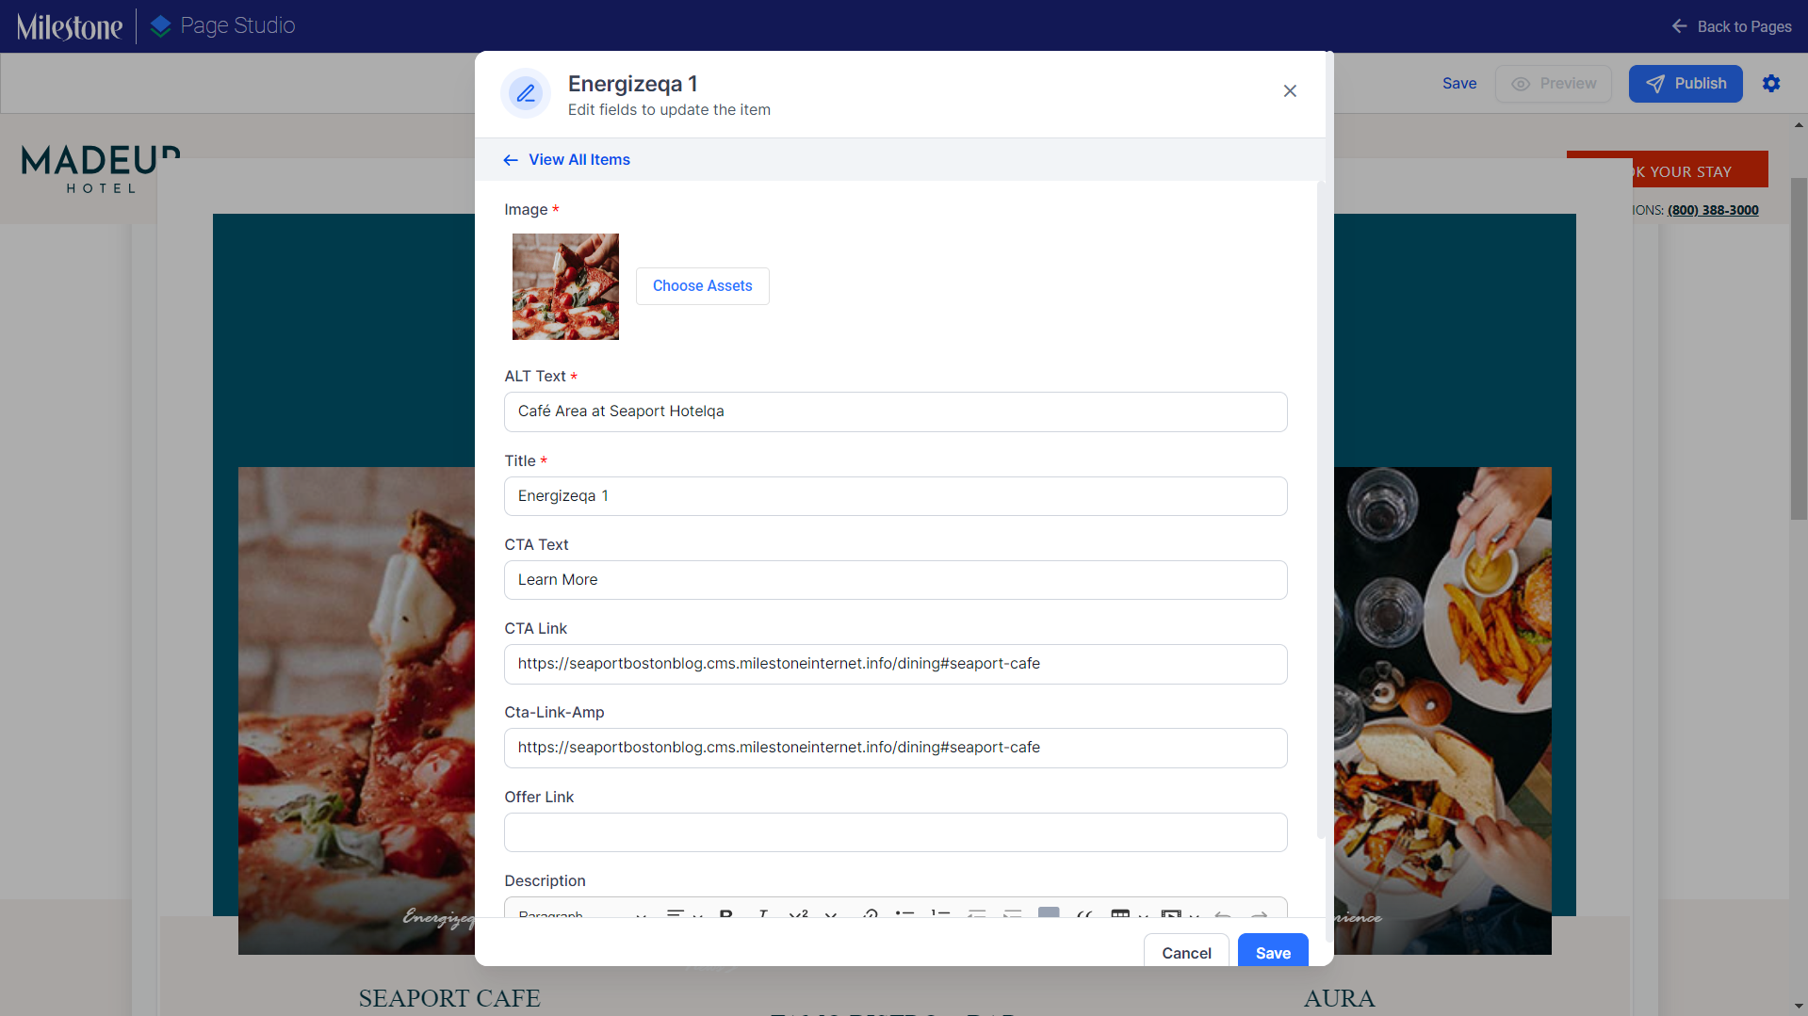Image resolution: width=1808 pixels, height=1016 pixels.
Task: Click the pencil edit icon in dialog header
Action: pos(526,93)
